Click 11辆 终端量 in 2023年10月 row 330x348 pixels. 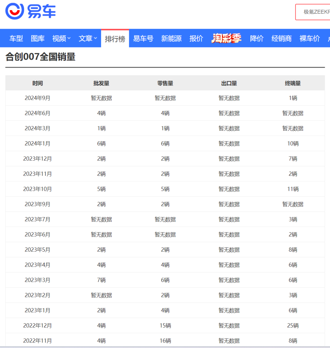(293, 189)
